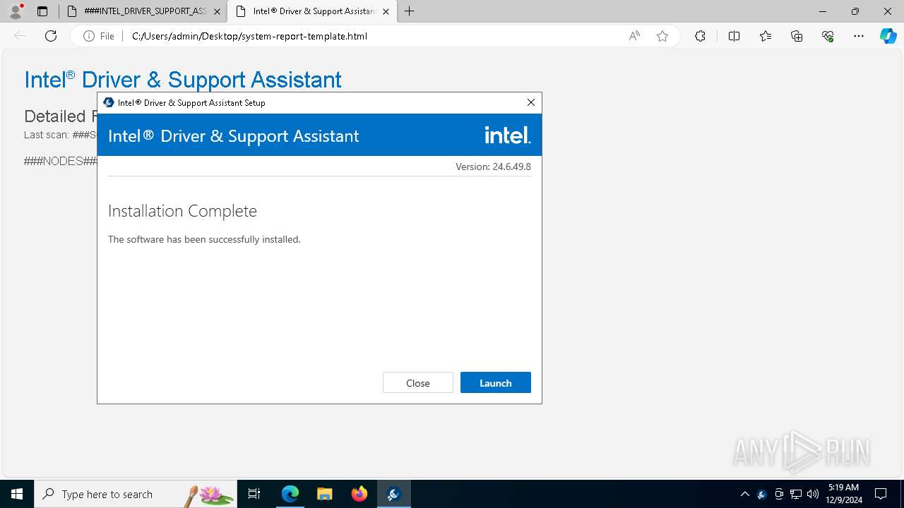Click Version: 24.6.49.8 text

493,167
